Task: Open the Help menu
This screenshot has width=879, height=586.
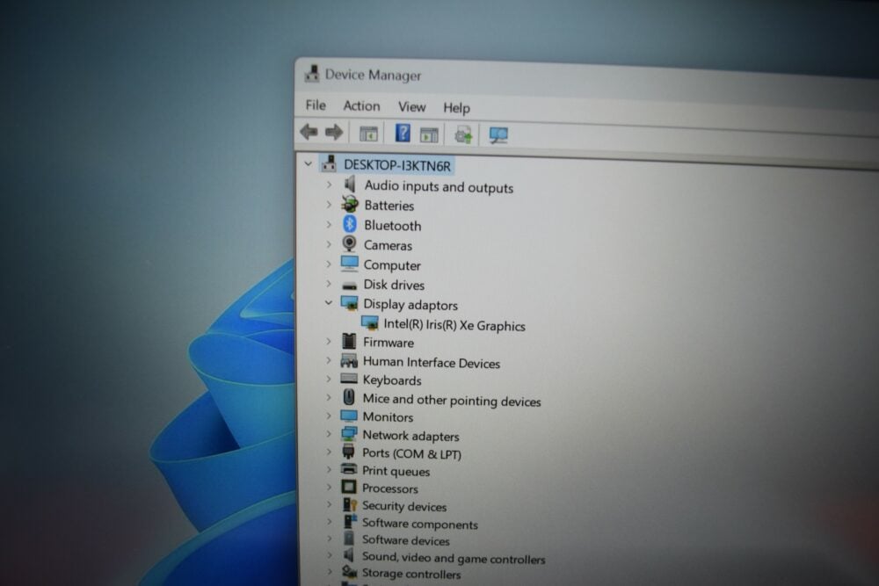Action: click(457, 107)
